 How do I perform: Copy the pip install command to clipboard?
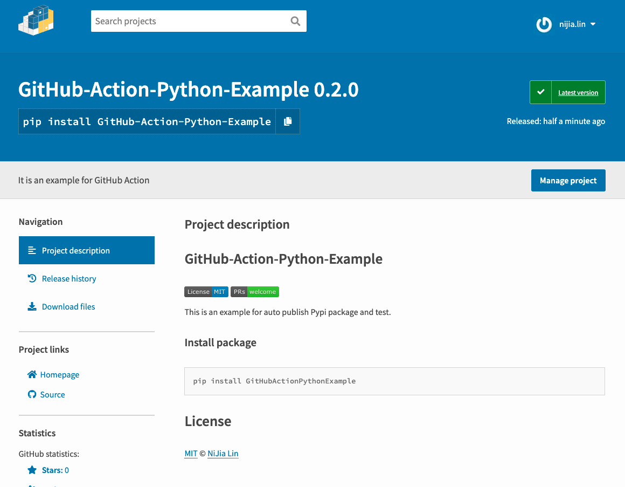coord(288,121)
